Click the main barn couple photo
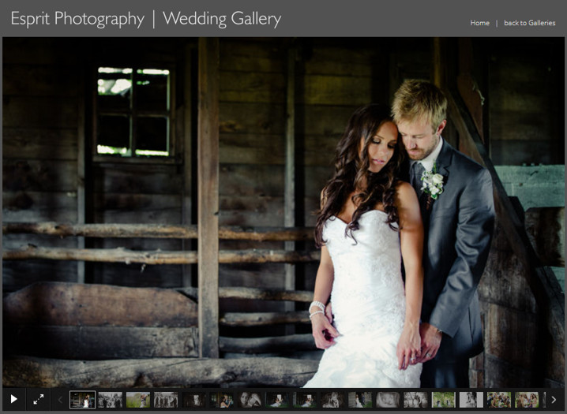Viewport: 567px width, 414px height. tap(283, 212)
